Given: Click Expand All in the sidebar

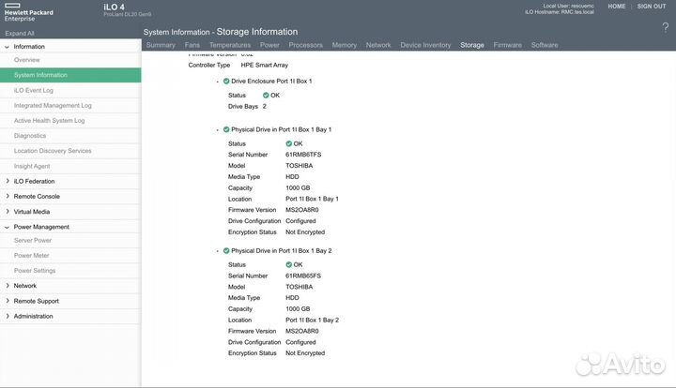Looking at the screenshot, I should (x=20, y=33).
